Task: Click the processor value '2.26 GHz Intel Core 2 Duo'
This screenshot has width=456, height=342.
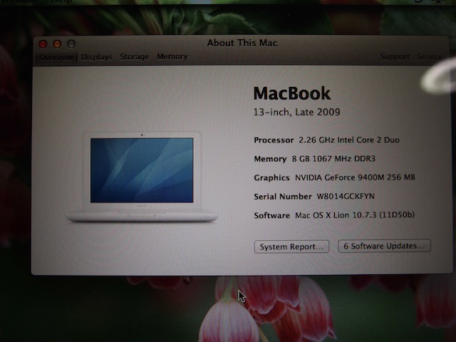Action: (x=349, y=140)
